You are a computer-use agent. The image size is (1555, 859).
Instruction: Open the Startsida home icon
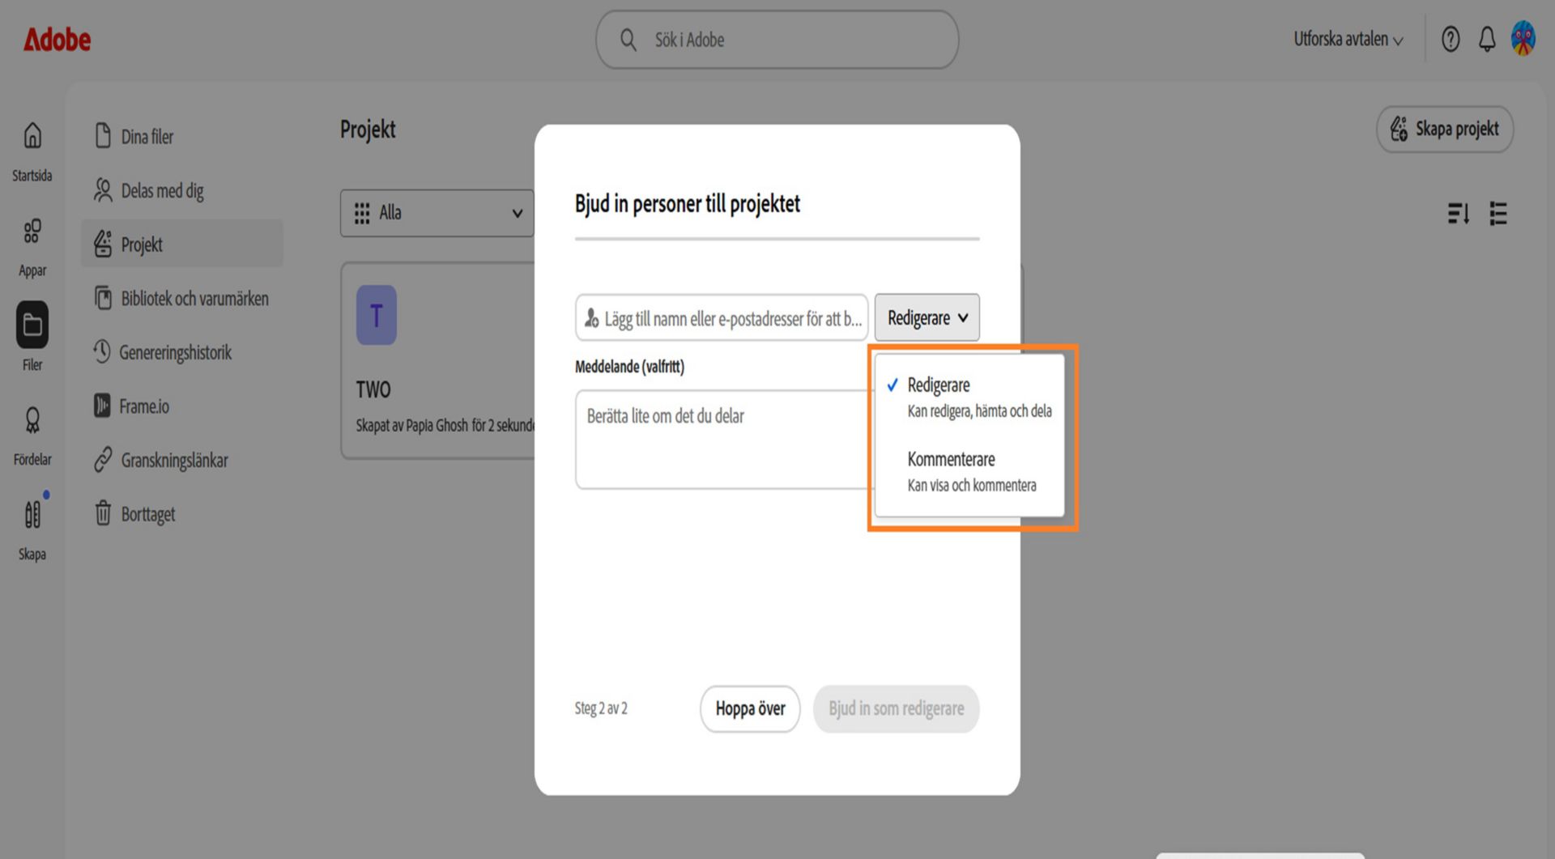32,135
